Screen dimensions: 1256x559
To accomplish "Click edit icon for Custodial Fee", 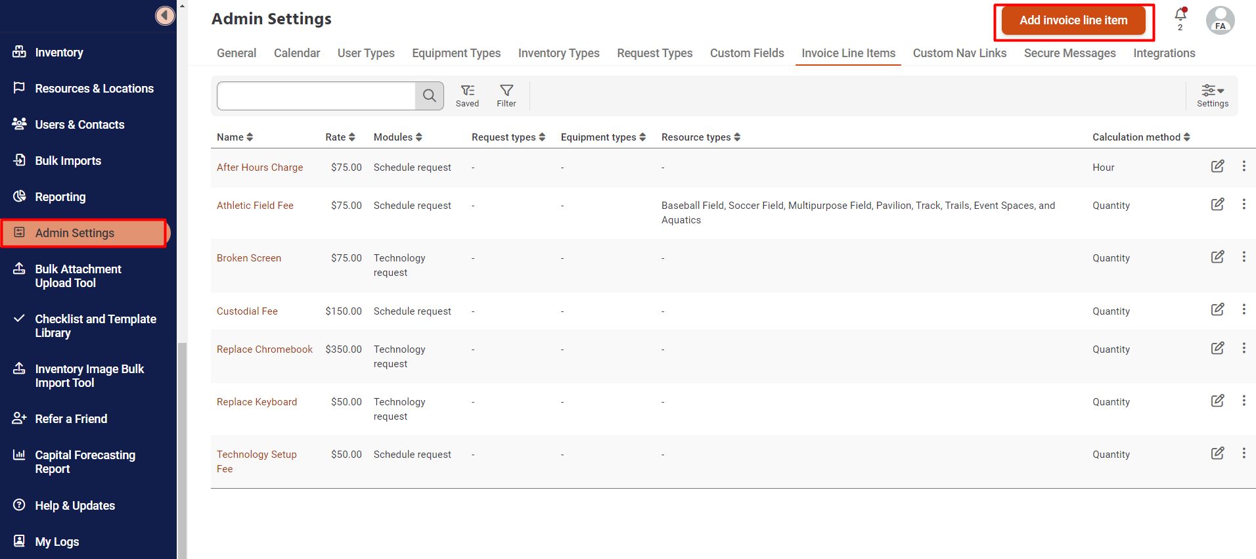I will pyautogui.click(x=1217, y=309).
